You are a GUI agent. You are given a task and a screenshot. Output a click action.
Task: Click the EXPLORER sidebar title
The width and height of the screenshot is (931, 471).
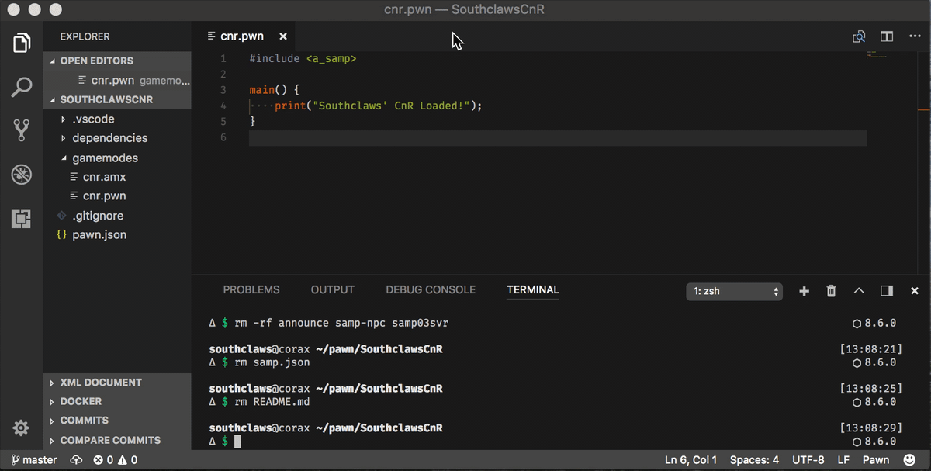tap(85, 36)
